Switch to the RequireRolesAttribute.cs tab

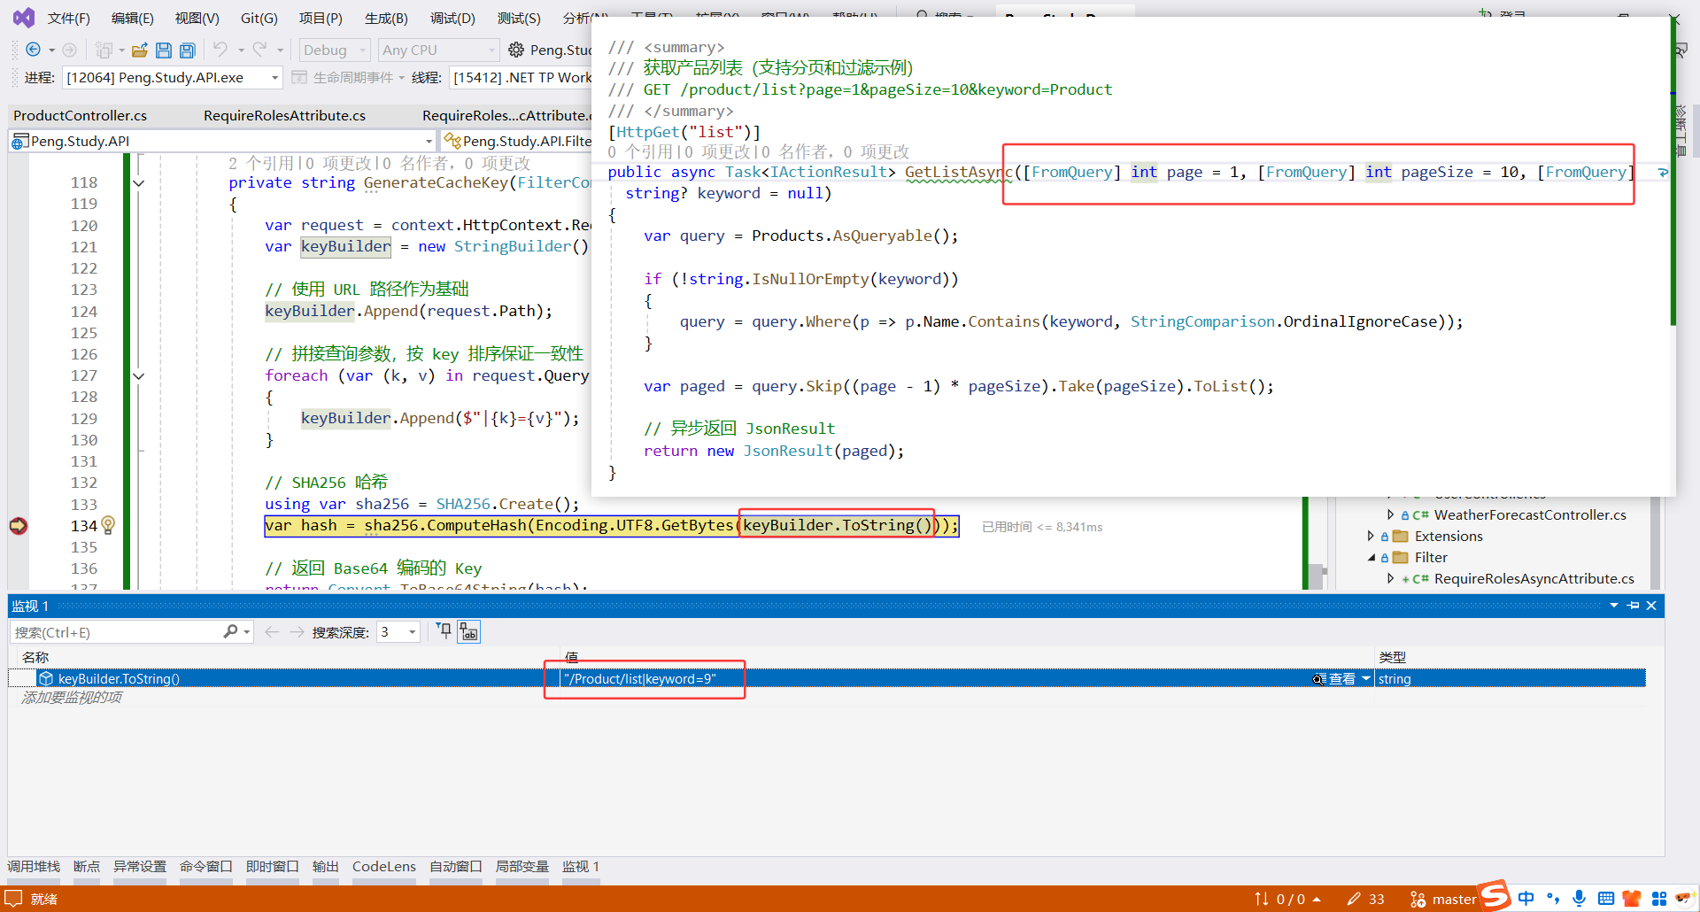284,115
